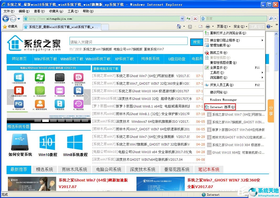
Task: Click the Home icon on the toolbar
Action: coord(179,26)
